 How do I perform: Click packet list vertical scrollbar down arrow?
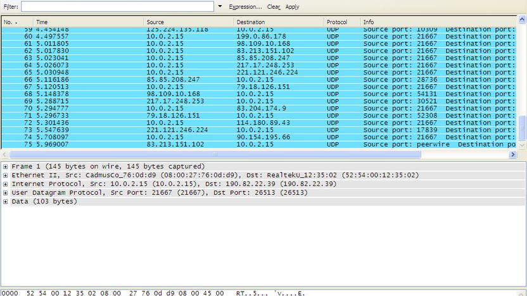tap(522, 145)
